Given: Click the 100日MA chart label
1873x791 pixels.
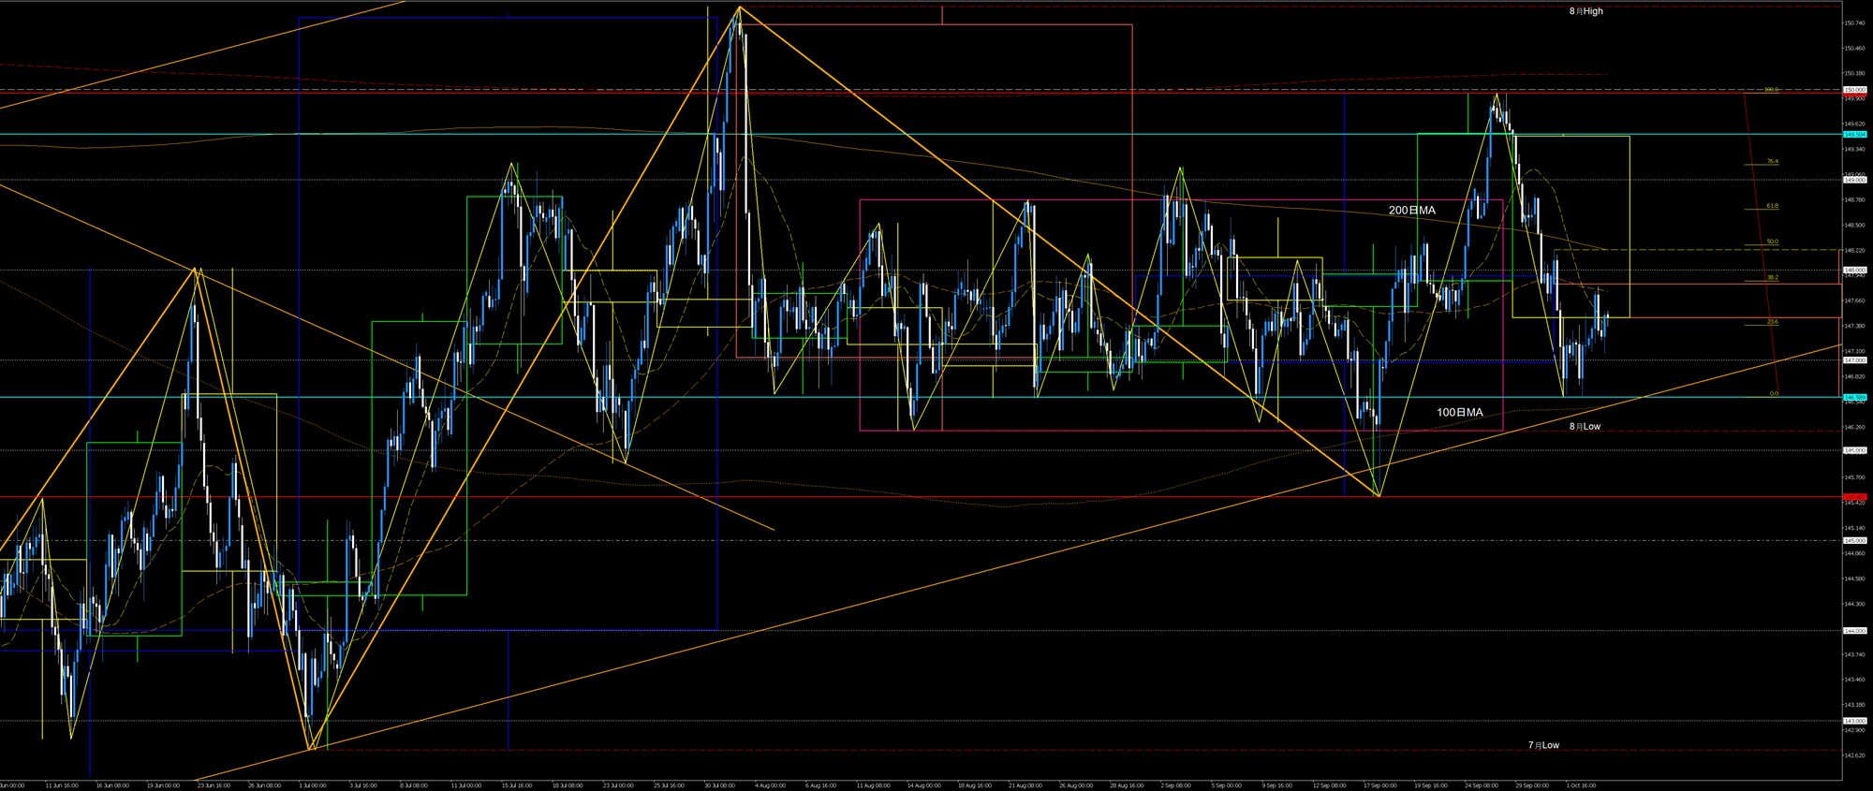Looking at the screenshot, I should pyautogui.click(x=1459, y=412).
